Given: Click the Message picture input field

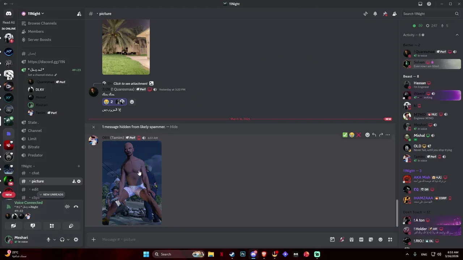Looking at the screenshot, I should point(213,239).
